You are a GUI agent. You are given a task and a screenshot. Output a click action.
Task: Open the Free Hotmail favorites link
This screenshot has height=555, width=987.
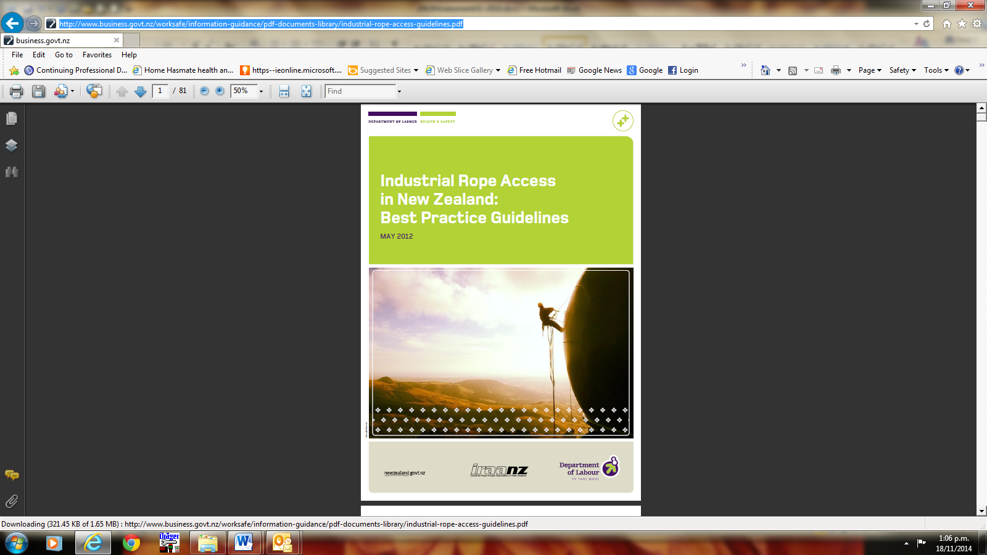coord(535,70)
